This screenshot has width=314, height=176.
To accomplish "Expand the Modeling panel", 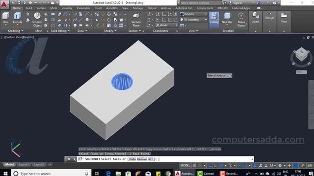I will [15, 31].
